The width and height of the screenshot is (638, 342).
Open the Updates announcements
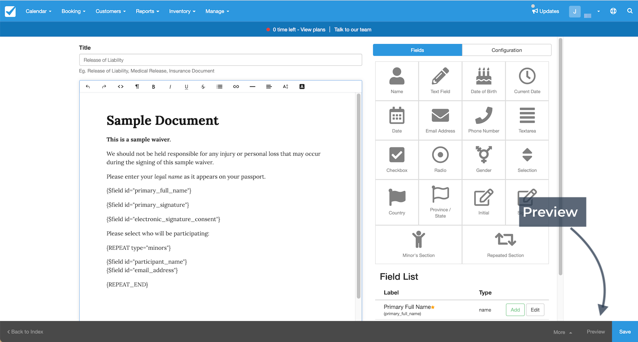click(x=545, y=11)
